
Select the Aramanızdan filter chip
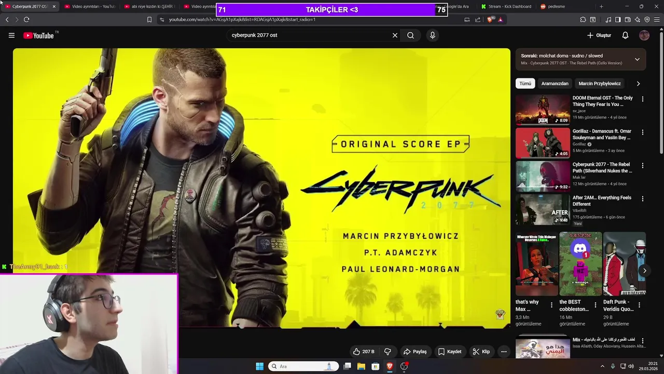pos(555,84)
